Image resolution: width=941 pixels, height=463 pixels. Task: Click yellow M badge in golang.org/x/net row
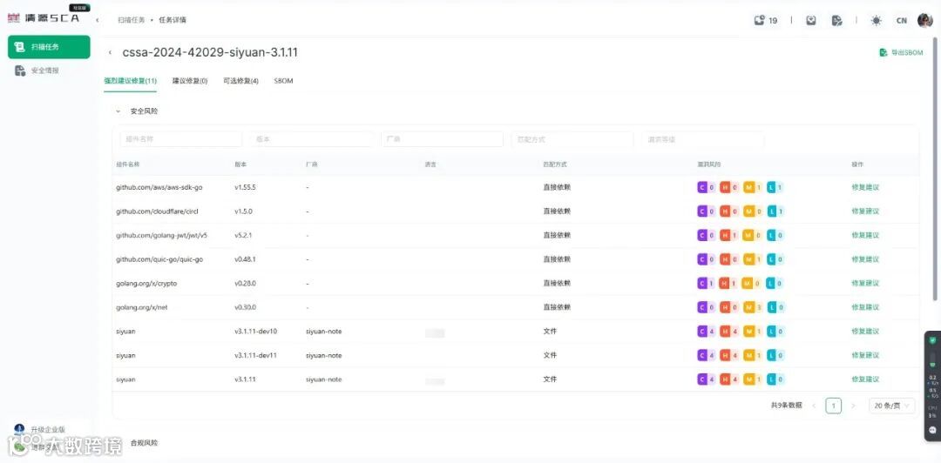tap(752, 307)
